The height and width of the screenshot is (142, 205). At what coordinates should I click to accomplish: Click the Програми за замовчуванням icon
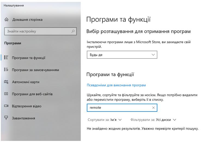click(x=6, y=70)
